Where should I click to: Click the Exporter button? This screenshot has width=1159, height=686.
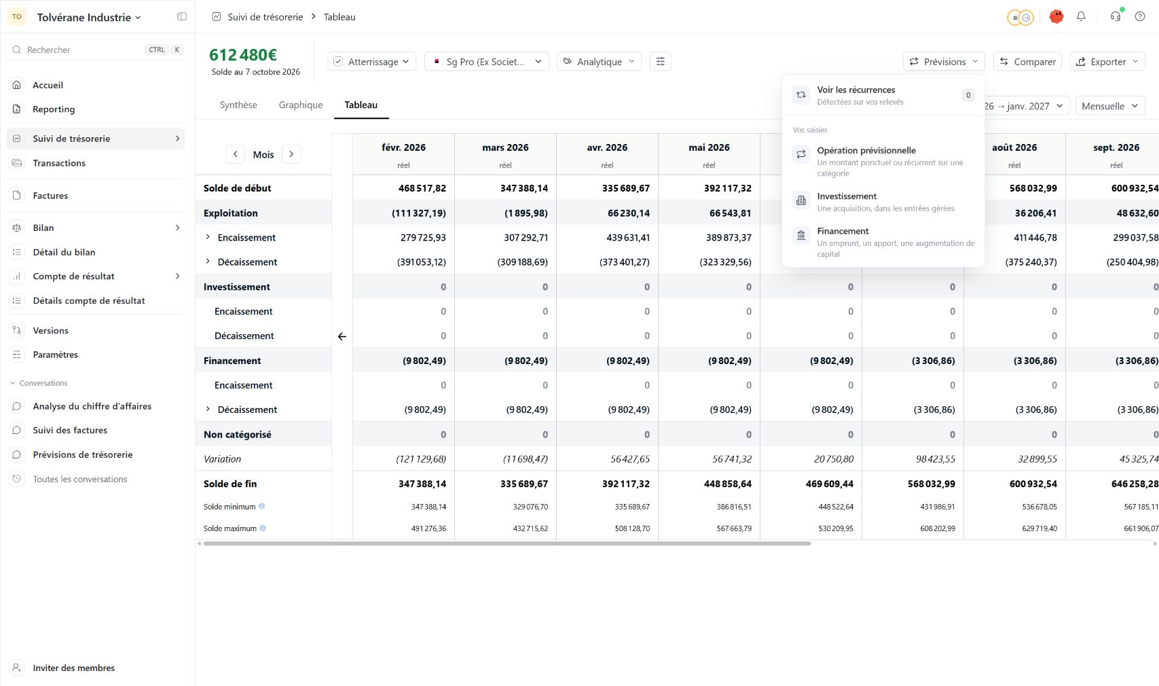[x=1107, y=62]
